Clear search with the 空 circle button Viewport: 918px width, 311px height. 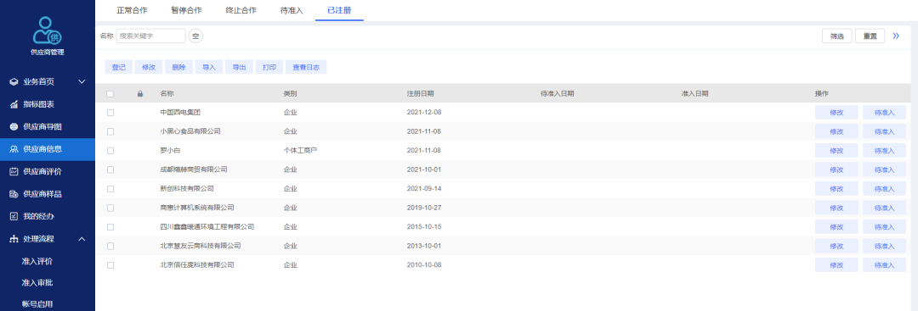click(195, 36)
